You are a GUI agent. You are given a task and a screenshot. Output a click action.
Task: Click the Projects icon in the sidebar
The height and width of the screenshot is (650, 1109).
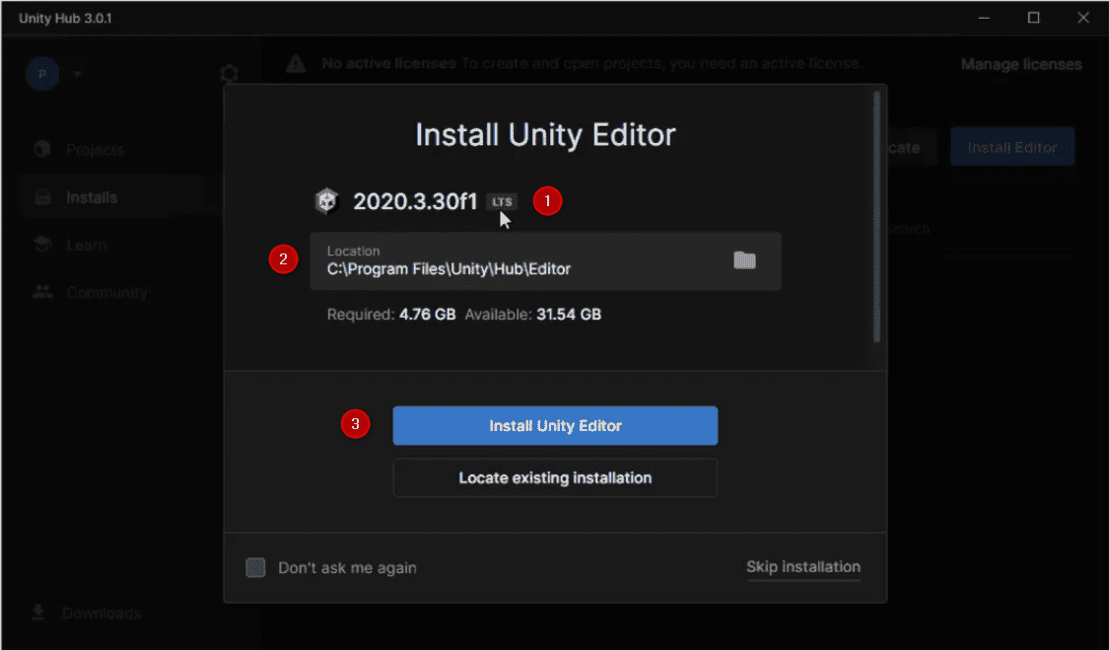coord(42,149)
